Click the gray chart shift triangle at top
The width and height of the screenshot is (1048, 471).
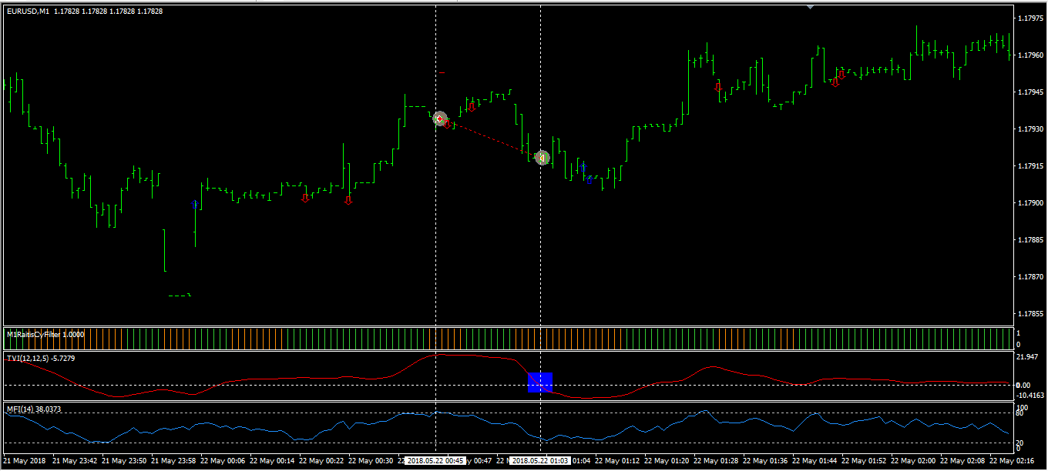tap(810, 7)
